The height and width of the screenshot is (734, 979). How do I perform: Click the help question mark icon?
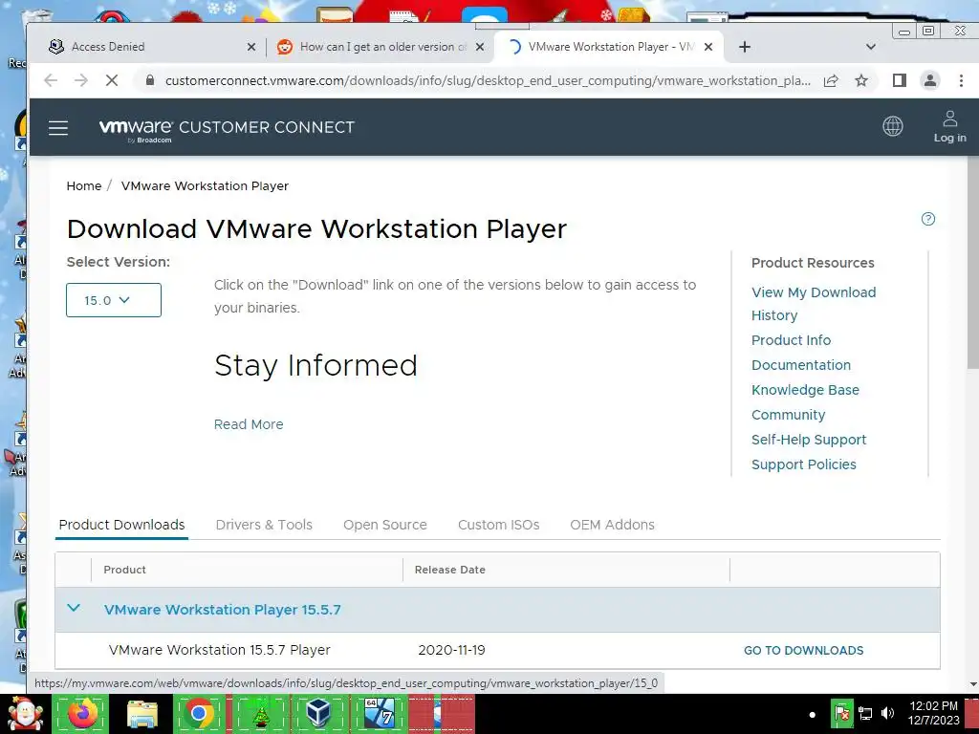[927, 219]
